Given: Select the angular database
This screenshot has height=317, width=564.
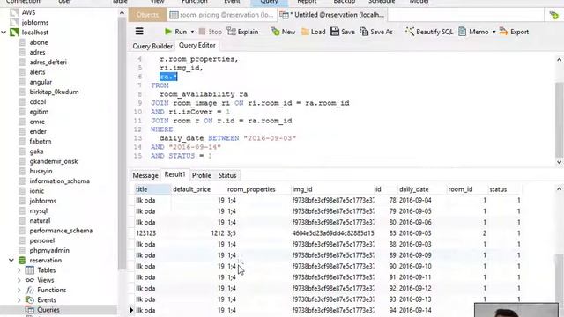Looking at the screenshot, I should [x=41, y=82].
